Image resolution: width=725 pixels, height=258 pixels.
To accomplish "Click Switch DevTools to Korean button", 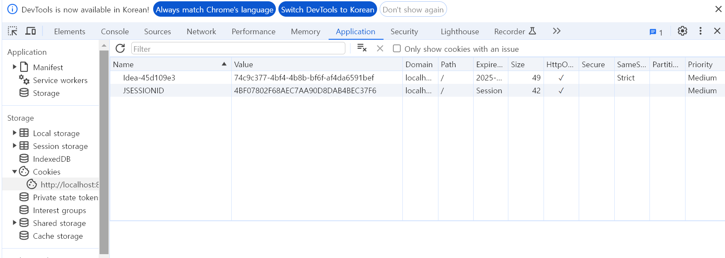I will point(328,9).
